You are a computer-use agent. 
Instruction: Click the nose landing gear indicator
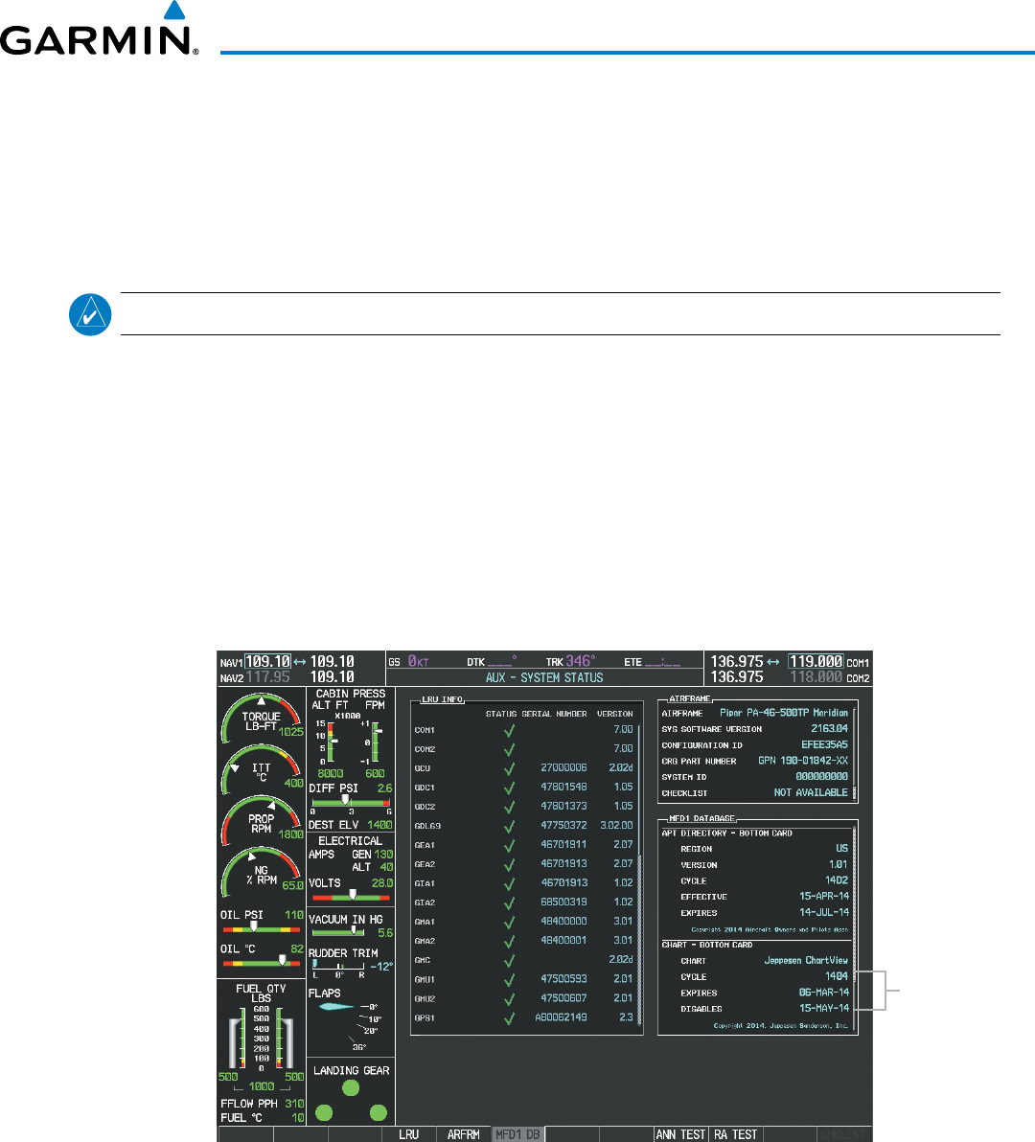point(351,1088)
